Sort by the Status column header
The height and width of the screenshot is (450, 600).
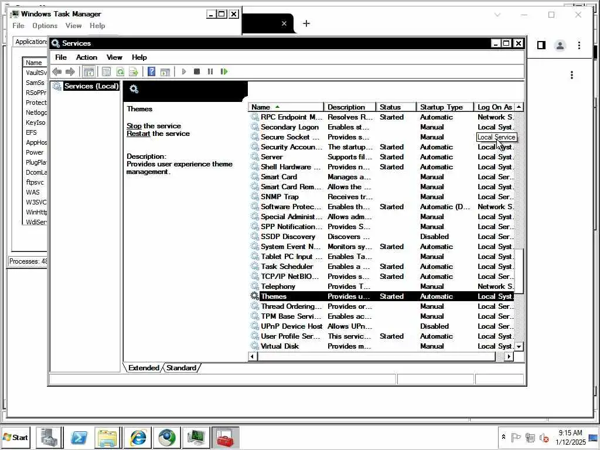[x=397, y=107]
